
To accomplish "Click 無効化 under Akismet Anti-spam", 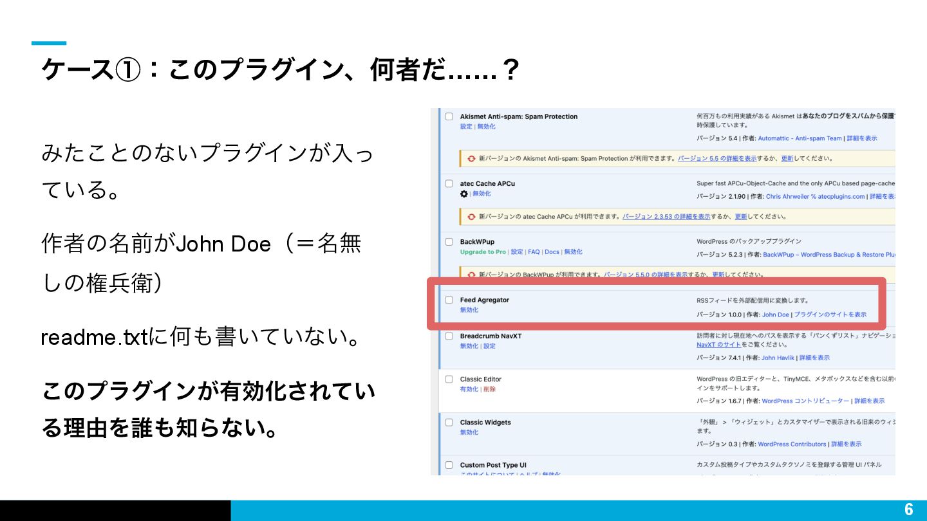I will [486, 127].
